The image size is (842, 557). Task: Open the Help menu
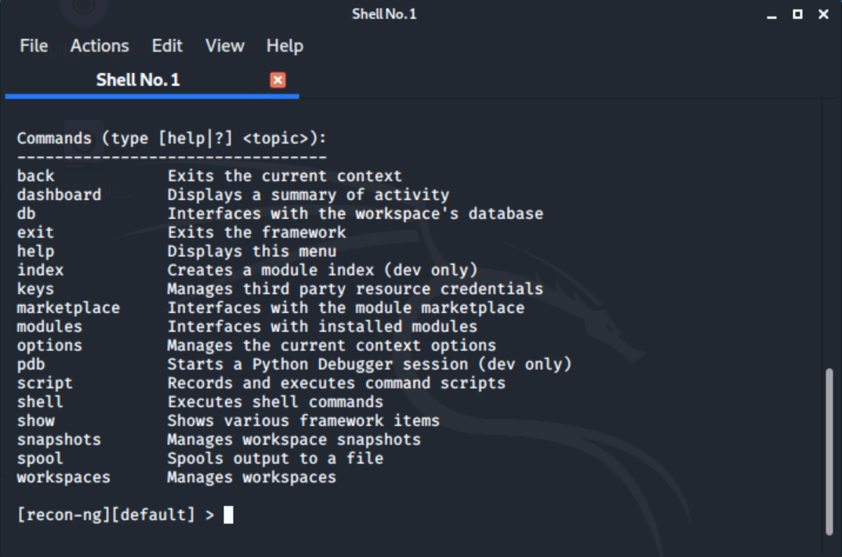pos(285,46)
